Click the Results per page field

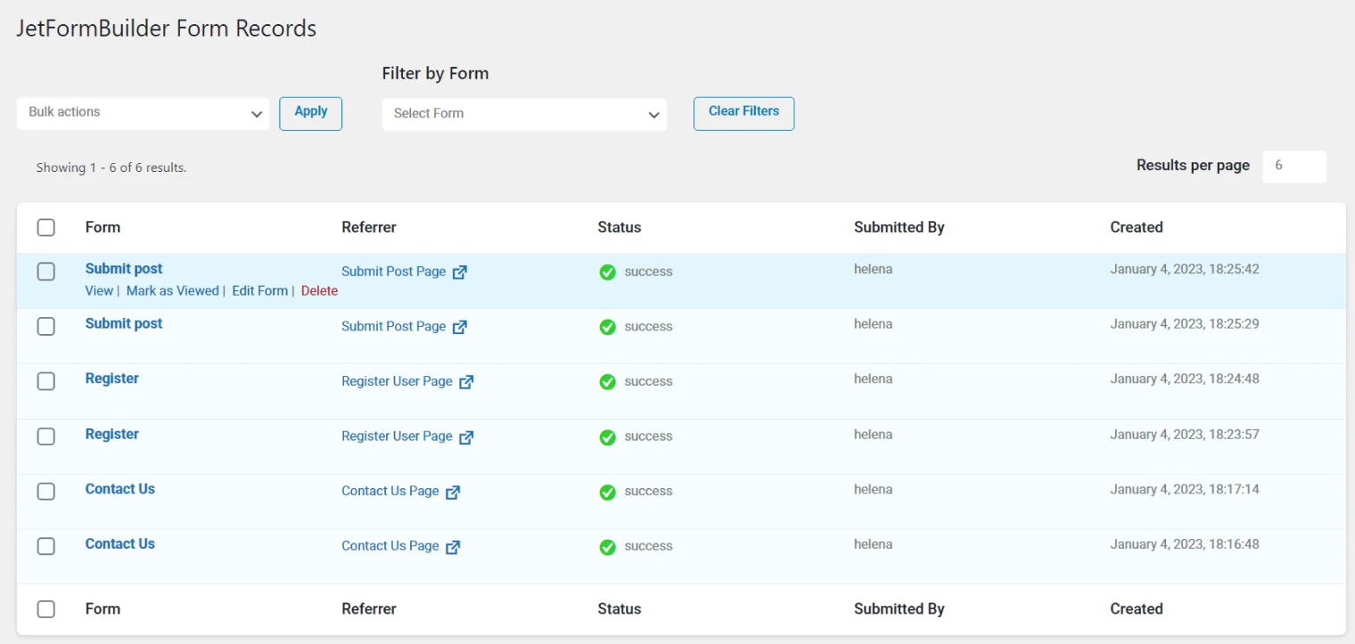tap(1294, 167)
